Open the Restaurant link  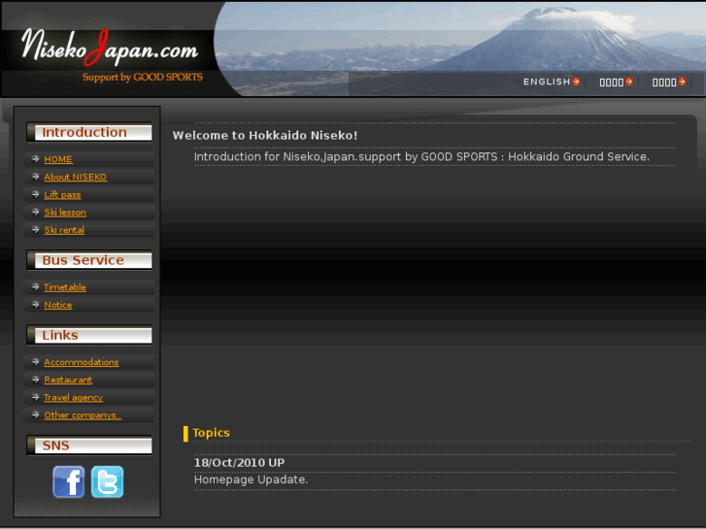pos(68,380)
